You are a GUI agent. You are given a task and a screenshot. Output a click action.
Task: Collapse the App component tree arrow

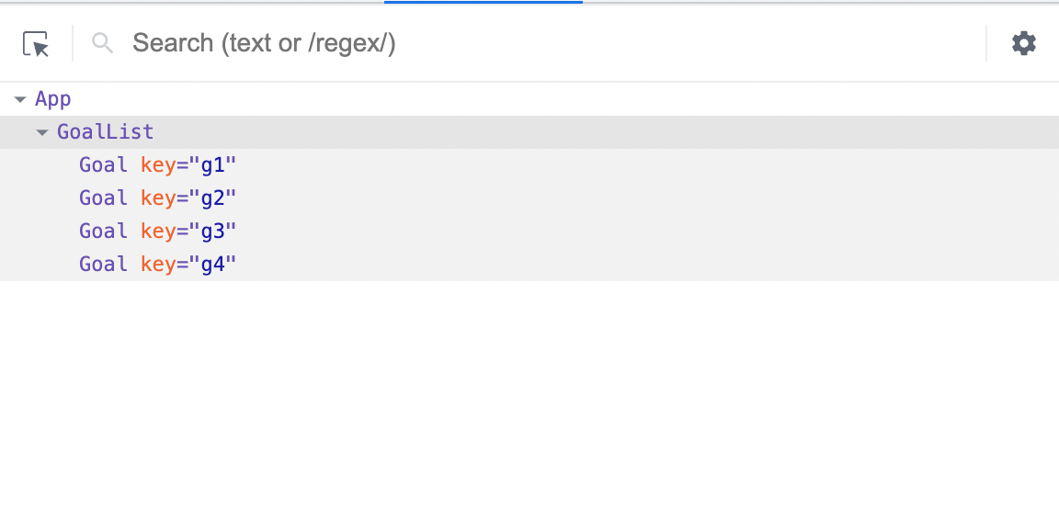(x=20, y=100)
